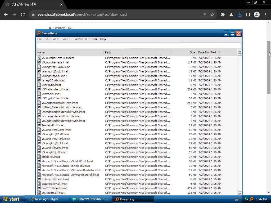This screenshot has width=271, height=203.
Task: Click file icon of VSLauncher.exe.manifest
Action: (39, 58)
